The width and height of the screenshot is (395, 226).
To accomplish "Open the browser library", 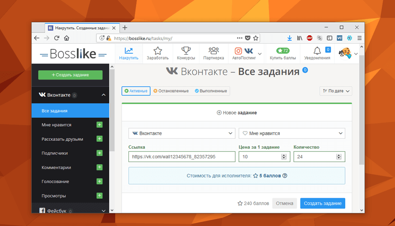I will [299, 38].
